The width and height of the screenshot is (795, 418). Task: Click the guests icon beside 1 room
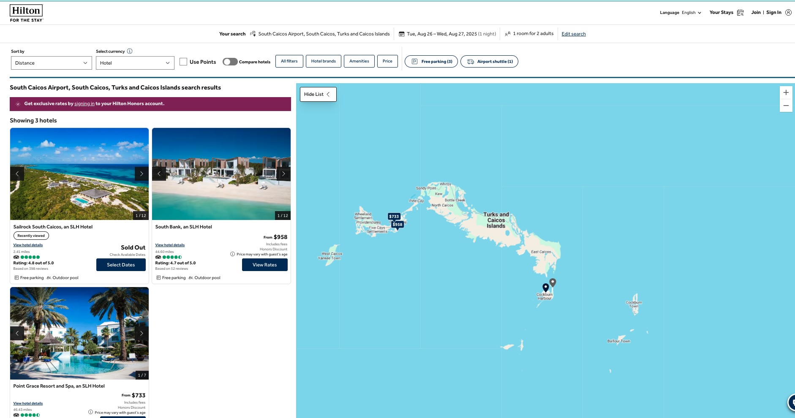pyautogui.click(x=508, y=34)
